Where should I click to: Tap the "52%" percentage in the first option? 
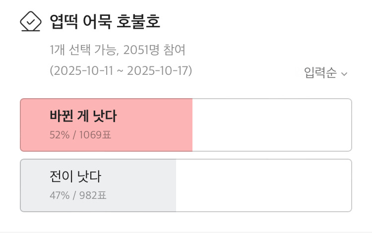click(59, 135)
